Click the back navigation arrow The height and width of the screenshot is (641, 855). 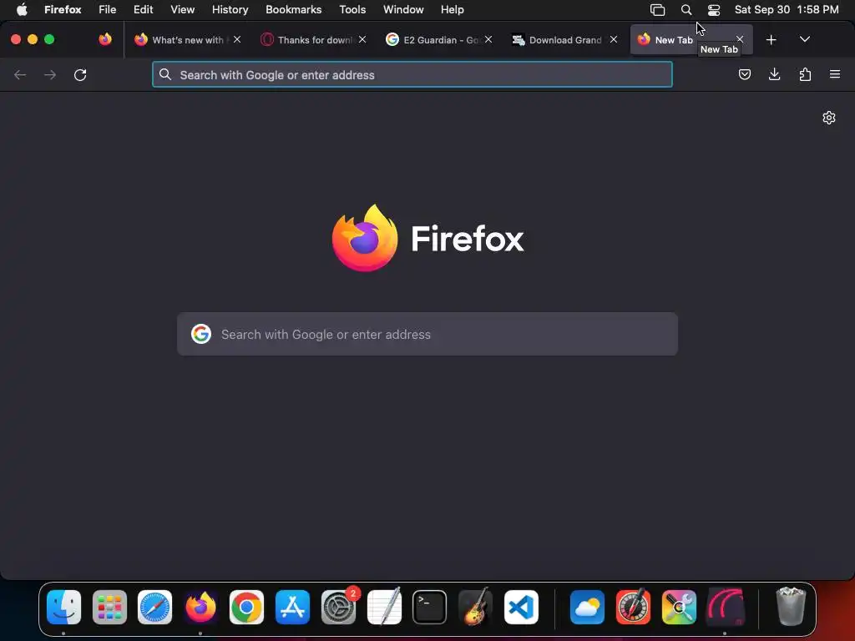click(x=20, y=74)
